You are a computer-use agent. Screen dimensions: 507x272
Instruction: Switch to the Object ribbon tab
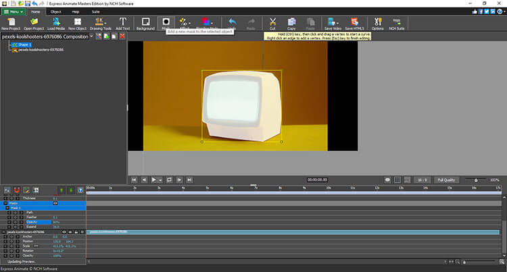(55, 11)
